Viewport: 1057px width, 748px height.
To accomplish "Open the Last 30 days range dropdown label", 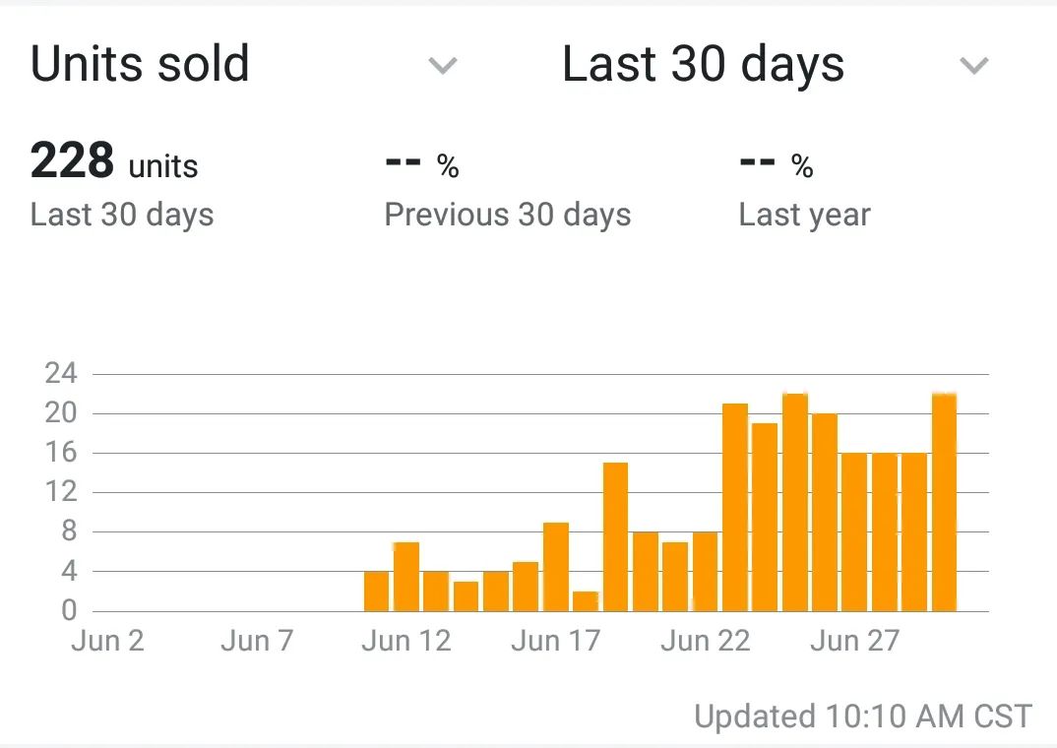I will point(703,64).
